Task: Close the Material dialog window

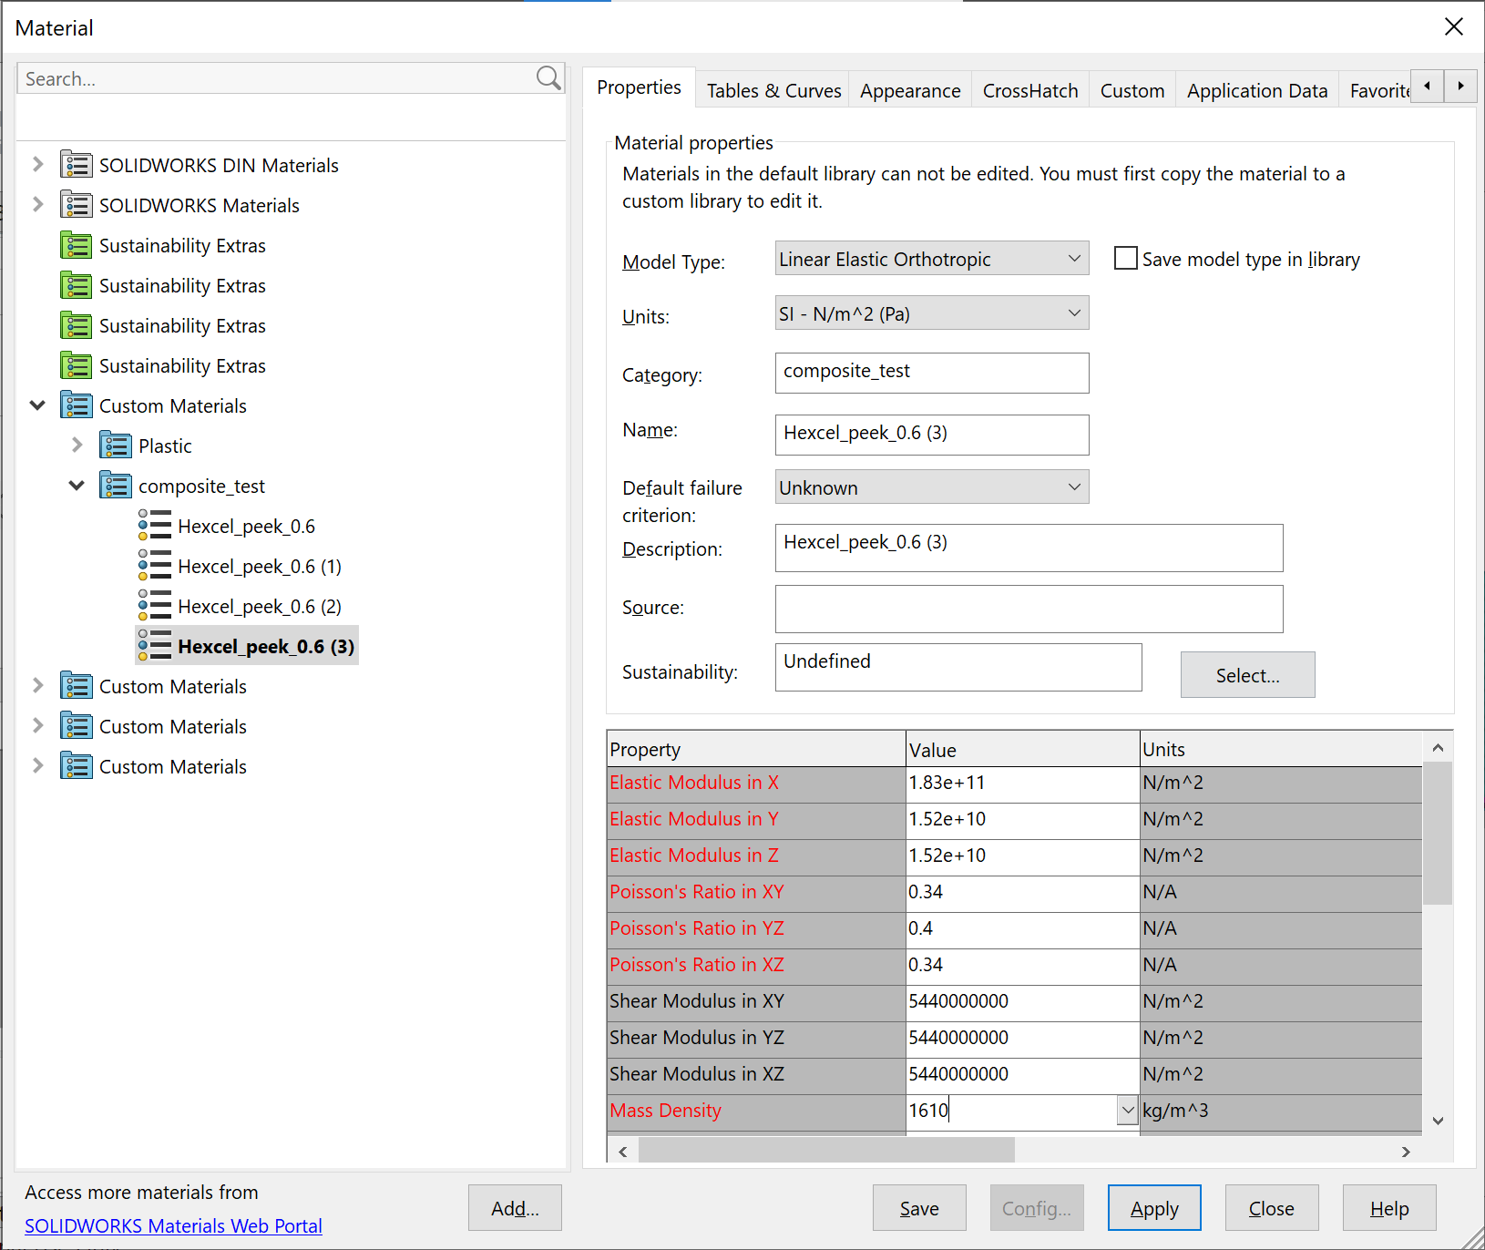Action: point(1453,26)
